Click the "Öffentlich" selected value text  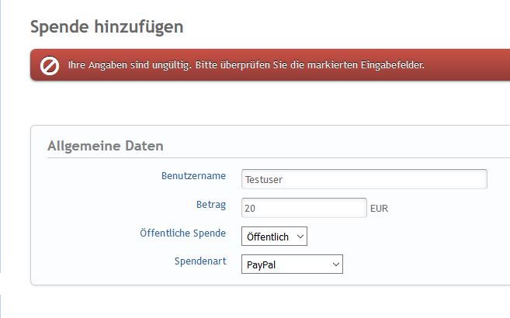[267, 236]
